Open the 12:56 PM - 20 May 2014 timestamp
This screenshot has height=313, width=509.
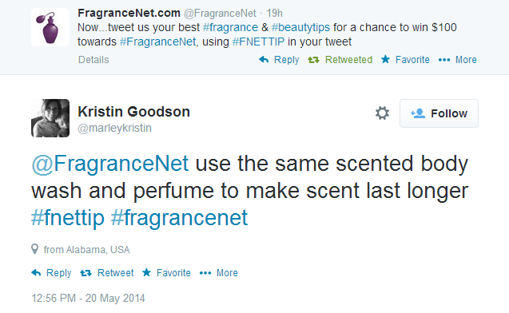88,298
